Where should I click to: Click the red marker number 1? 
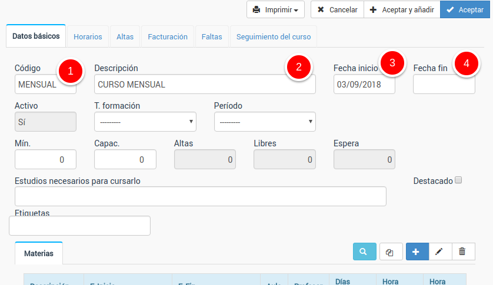click(x=71, y=71)
